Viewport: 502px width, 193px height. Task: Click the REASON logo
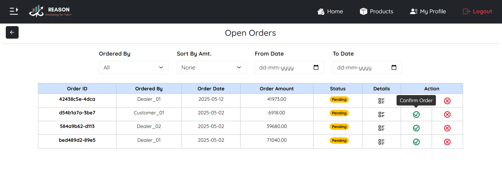point(50,11)
